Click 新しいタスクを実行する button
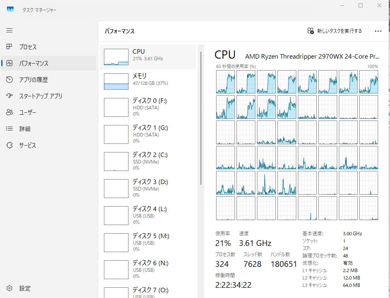This screenshot has height=298, width=390. 335,31
